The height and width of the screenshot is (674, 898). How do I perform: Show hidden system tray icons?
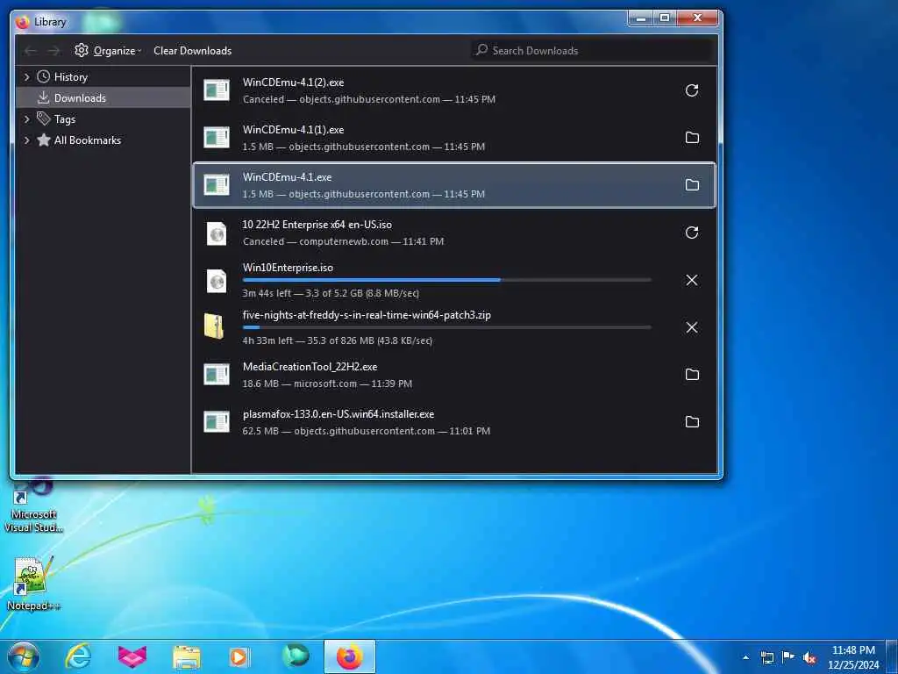pyautogui.click(x=745, y=658)
